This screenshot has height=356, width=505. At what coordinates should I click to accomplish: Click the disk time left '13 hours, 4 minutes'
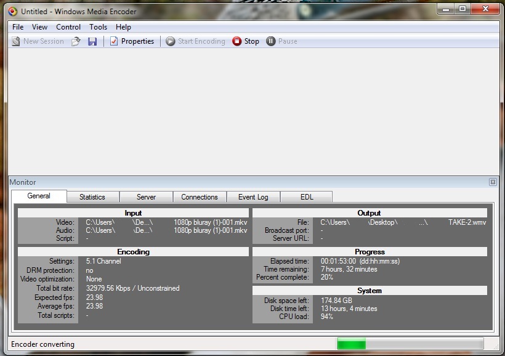point(349,309)
